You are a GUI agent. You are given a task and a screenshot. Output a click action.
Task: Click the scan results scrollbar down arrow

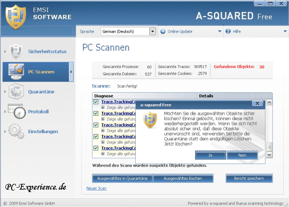coord(270,155)
